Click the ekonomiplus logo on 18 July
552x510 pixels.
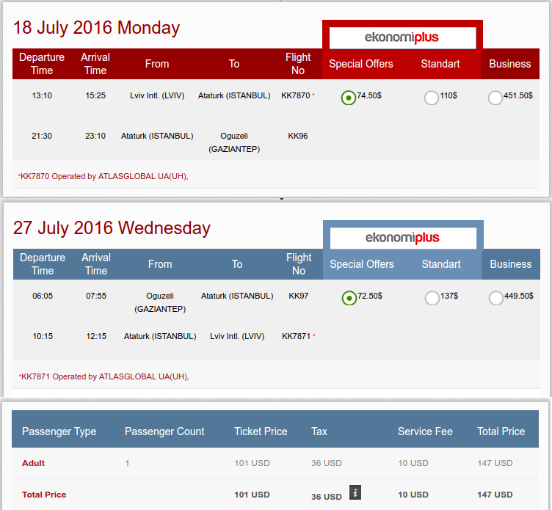(x=402, y=37)
